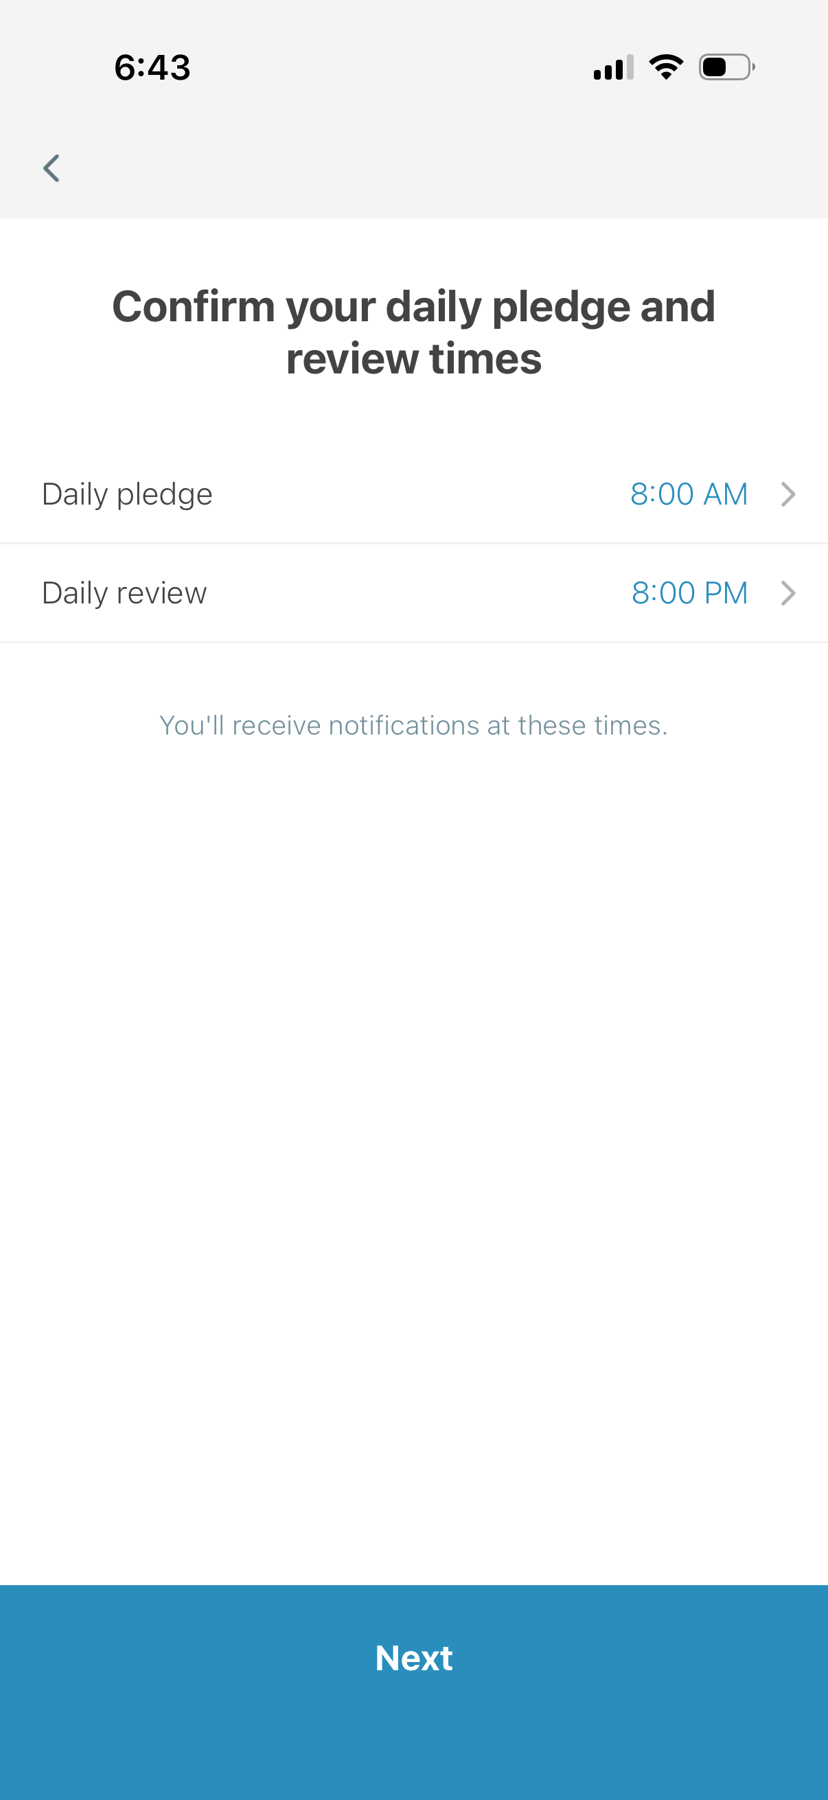
Task: Click the battery indicator icon
Action: [x=726, y=68]
